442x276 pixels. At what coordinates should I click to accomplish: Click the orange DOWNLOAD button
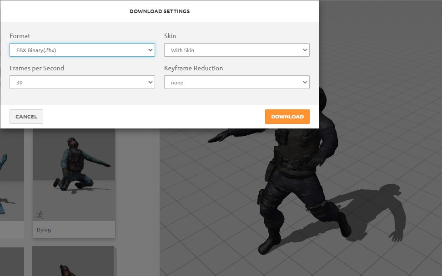tap(287, 117)
